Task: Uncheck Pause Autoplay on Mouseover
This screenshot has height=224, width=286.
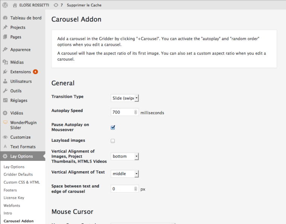Action: (113, 127)
